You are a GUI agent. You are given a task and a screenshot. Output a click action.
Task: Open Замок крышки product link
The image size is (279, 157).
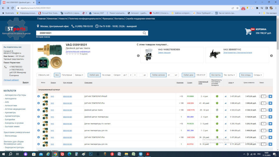[x=164, y=53]
